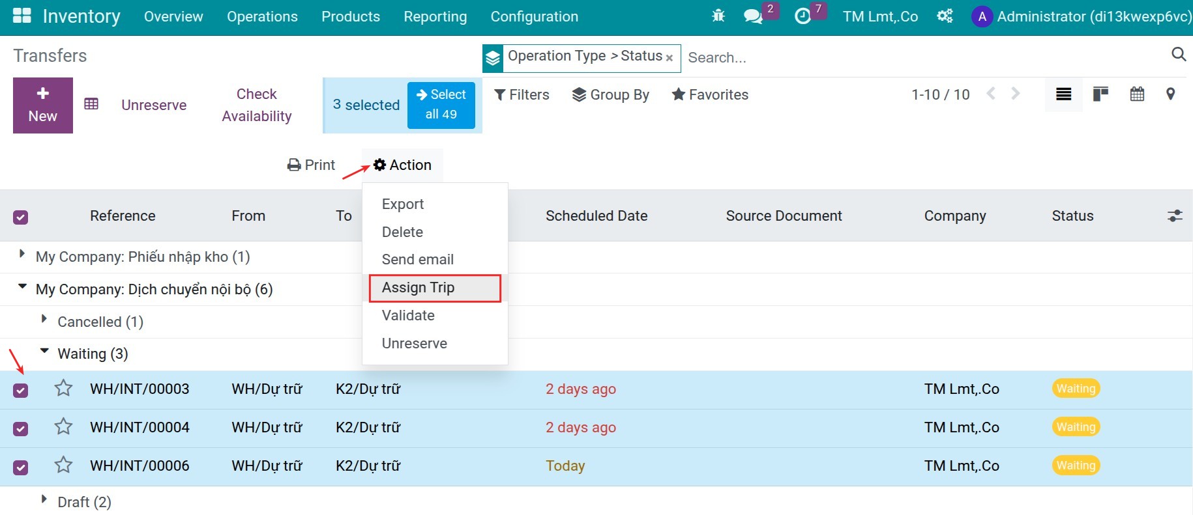
Task: Uncheck the WH/INT/00003 row checkbox
Action: click(21, 390)
